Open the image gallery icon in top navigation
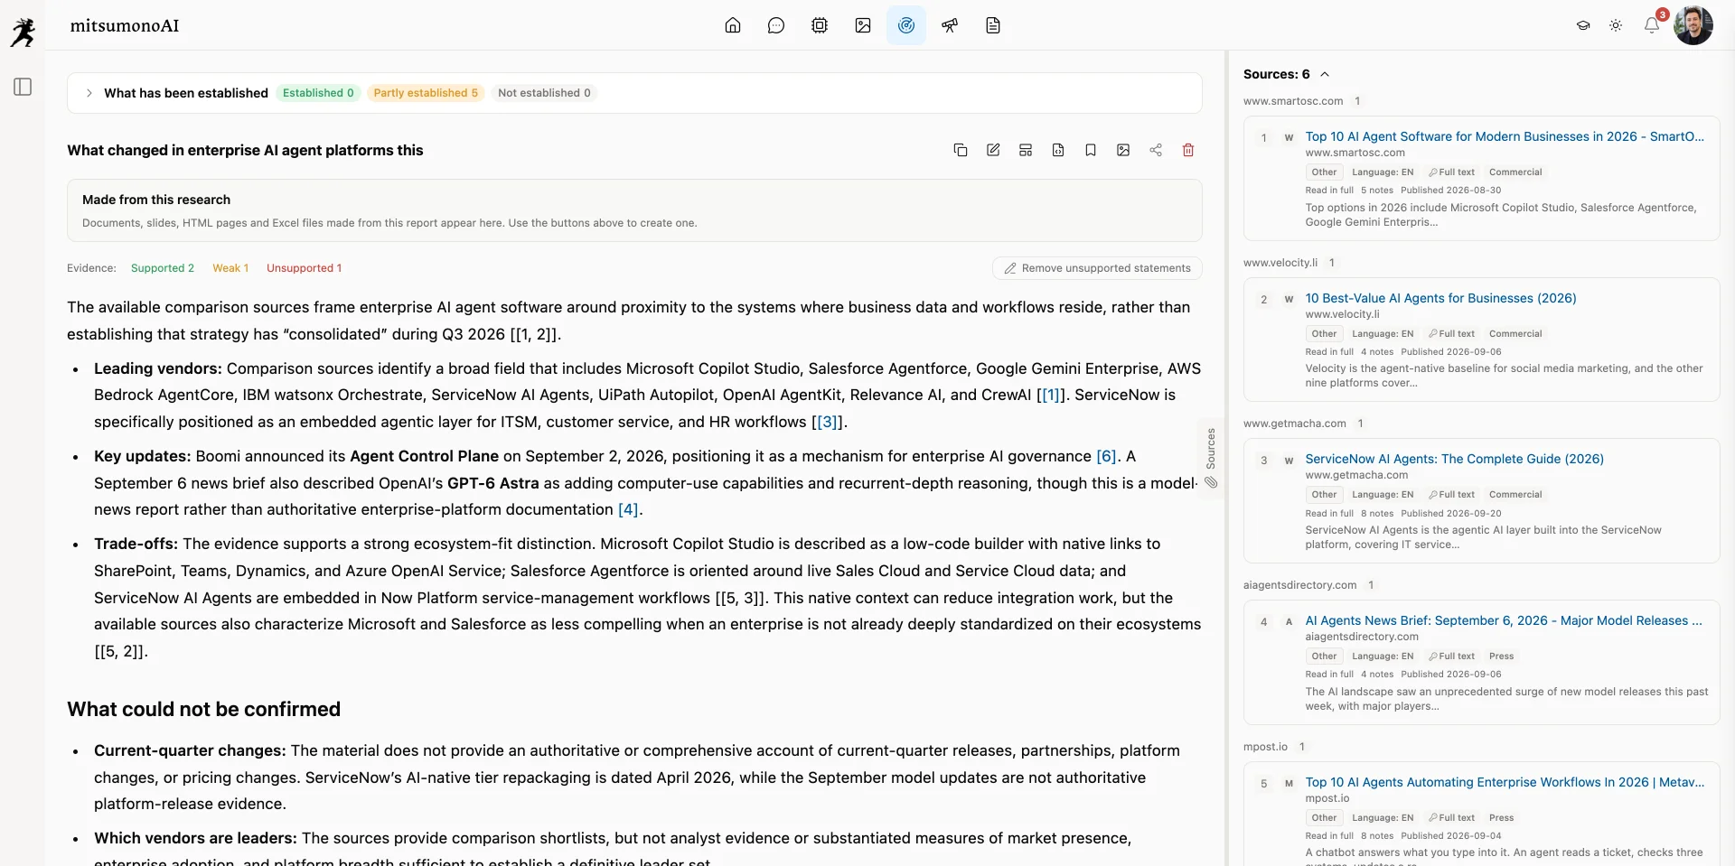 (863, 25)
